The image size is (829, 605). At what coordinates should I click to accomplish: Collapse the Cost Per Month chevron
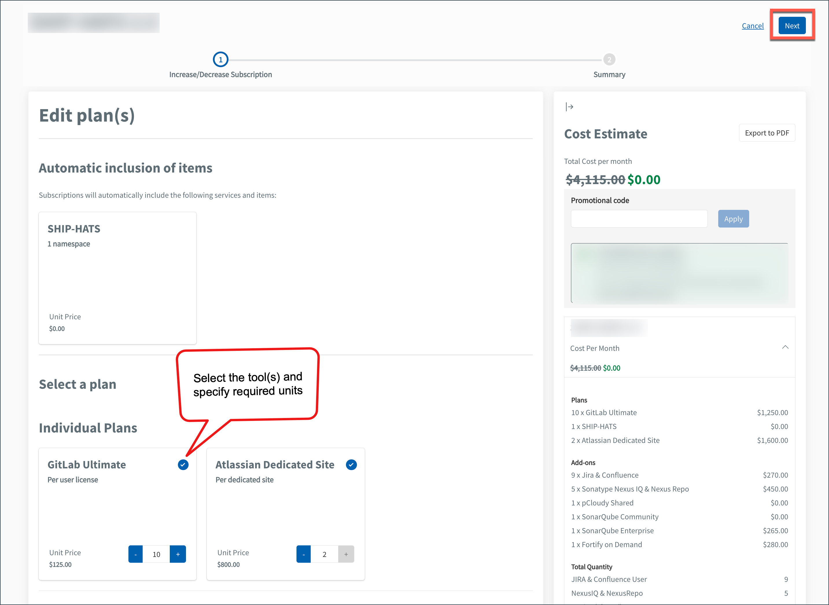785,347
